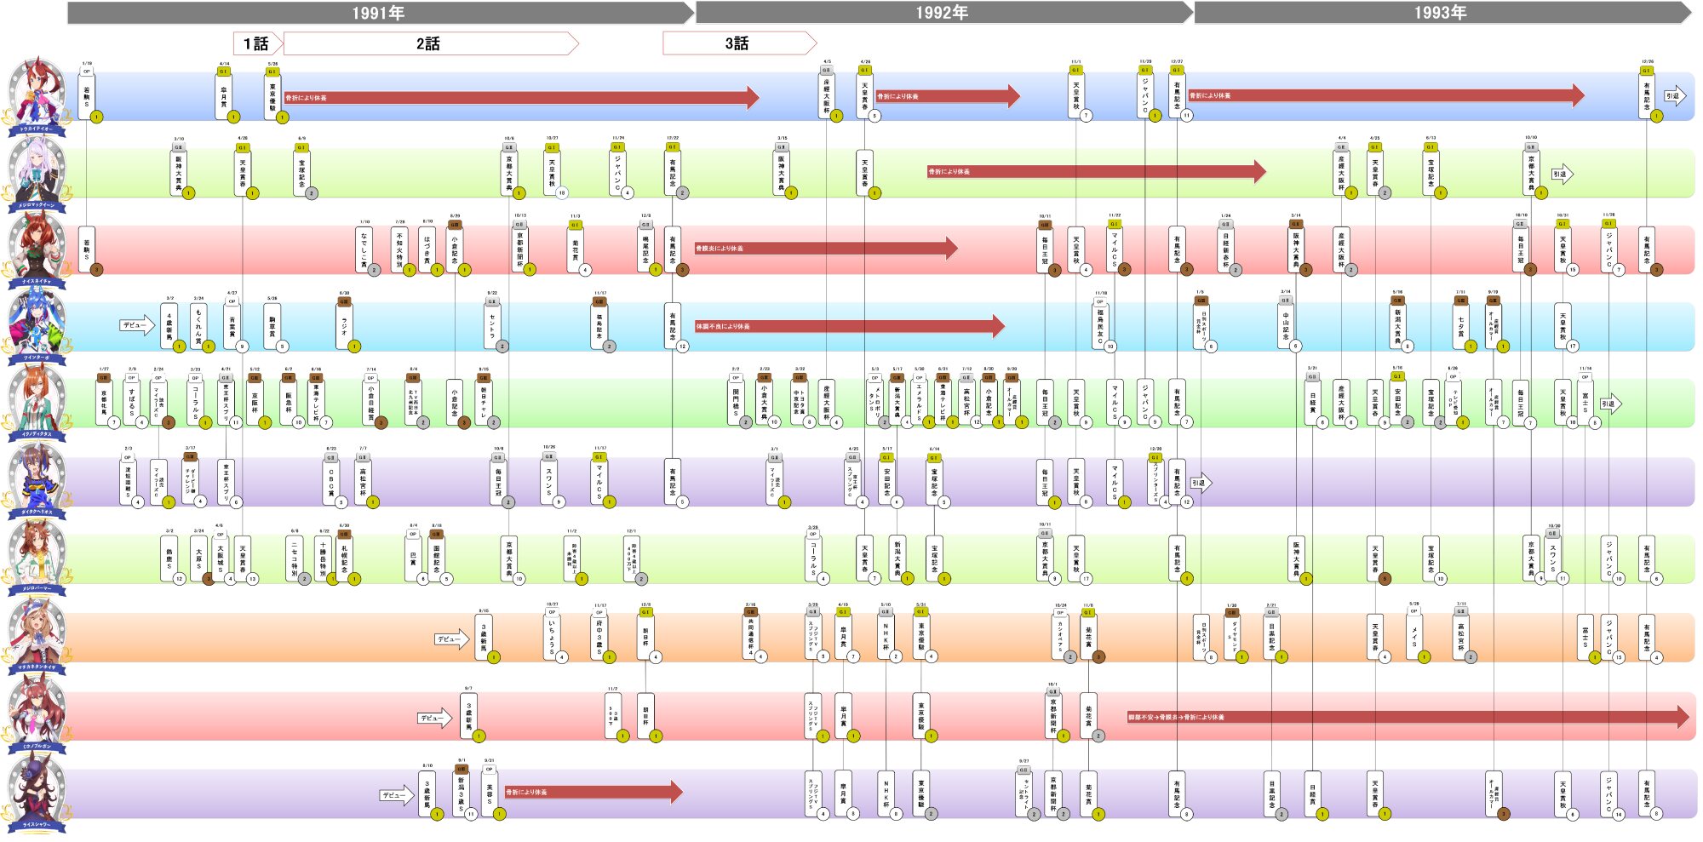The image size is (1703, 842).
Task: Click the 体調不良により休養 red bar
Action: (x=849, y=326)
